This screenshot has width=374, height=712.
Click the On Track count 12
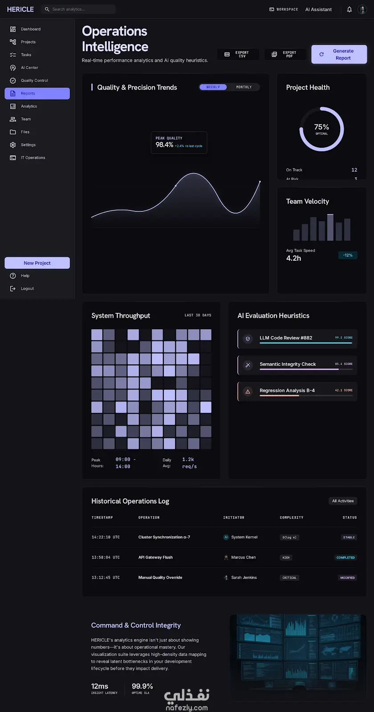click(354, 170)
